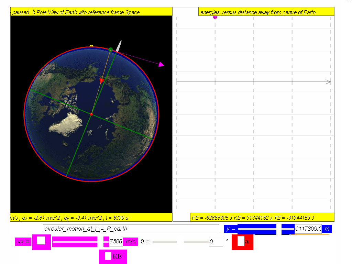Adjust the theta angle slider
This screenshot has width=352, height=264.
[180, 242]
